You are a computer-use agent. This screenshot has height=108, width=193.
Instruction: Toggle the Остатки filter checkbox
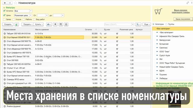click(4, 11)
